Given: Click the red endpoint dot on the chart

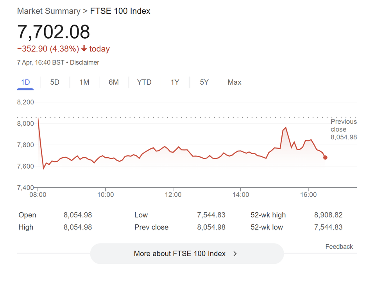Looking at the screenshot, I should 326,158.
